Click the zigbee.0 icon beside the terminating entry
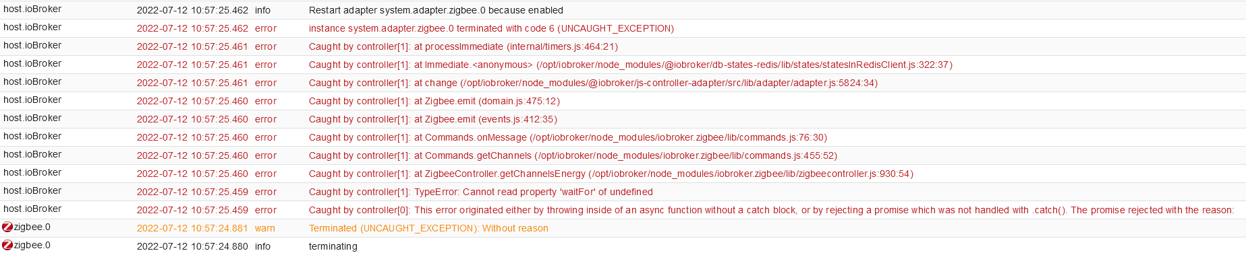 [x=7, y=246]
